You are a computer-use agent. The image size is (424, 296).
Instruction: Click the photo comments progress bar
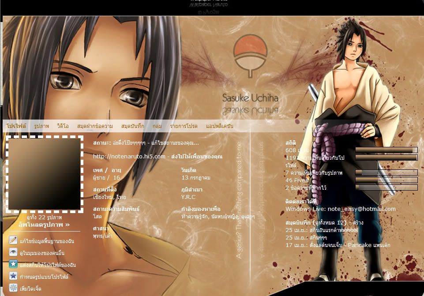[x=386, y=172]
